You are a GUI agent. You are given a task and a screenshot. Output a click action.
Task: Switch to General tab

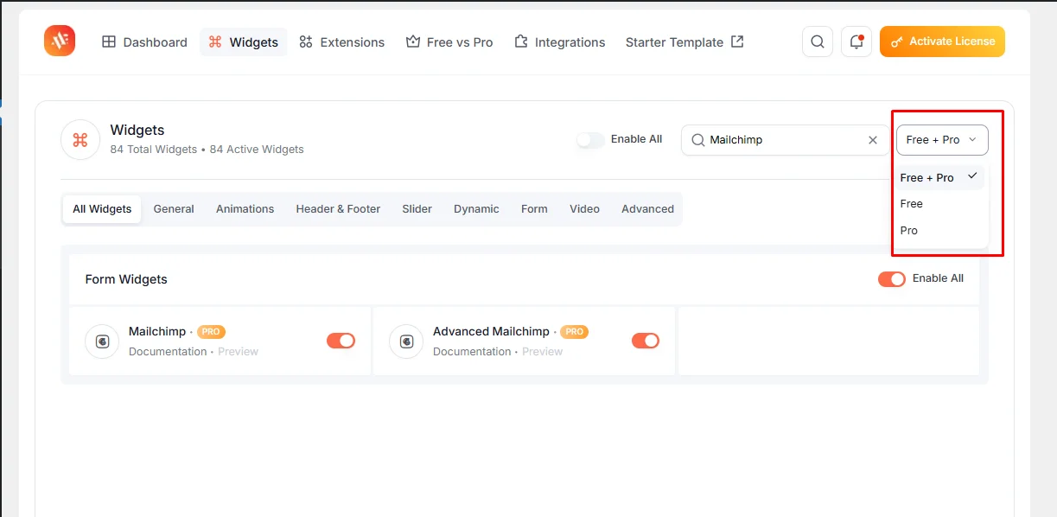[x=174, y=209]
